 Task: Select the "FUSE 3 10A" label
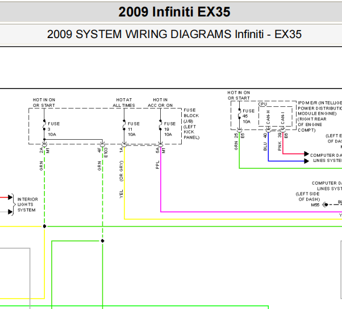click(53, 129)
